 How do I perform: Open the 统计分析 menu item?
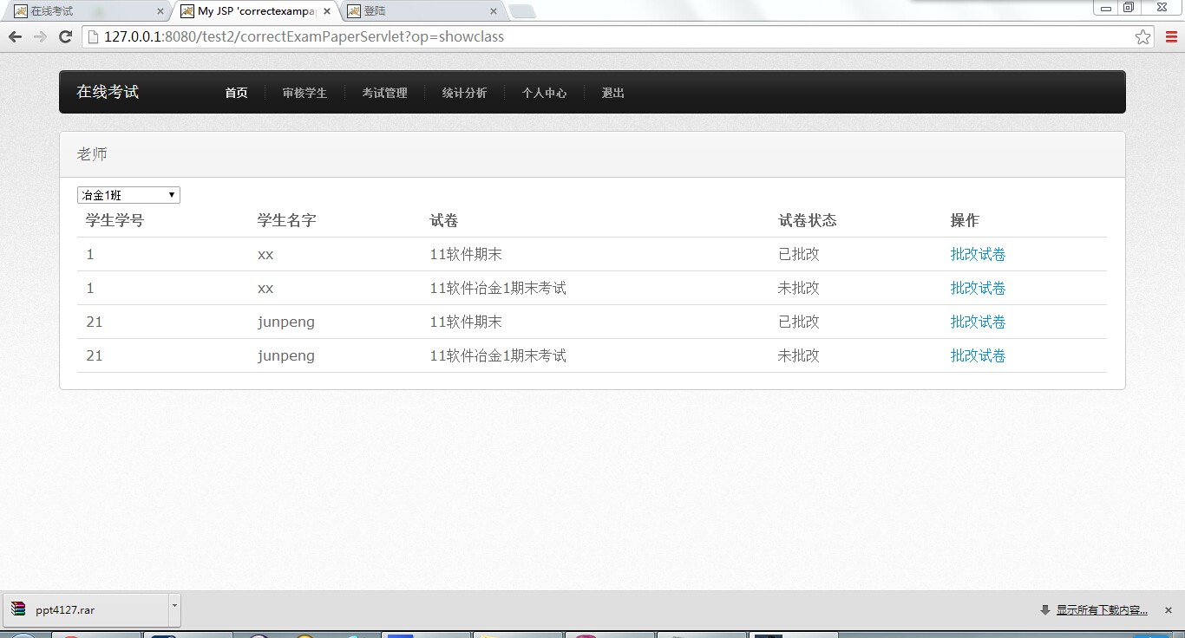coord(465,93)
